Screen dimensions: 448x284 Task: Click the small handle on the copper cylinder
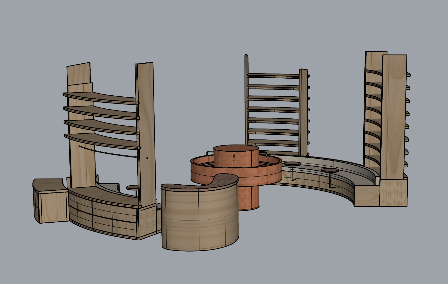pos(234,158)
